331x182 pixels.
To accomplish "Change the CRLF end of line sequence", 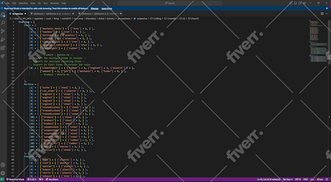I will pos(306,180).
